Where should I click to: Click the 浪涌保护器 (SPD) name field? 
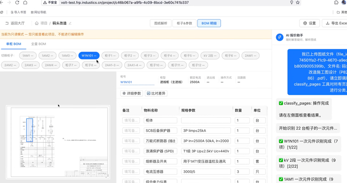click(x=160, y=151)
